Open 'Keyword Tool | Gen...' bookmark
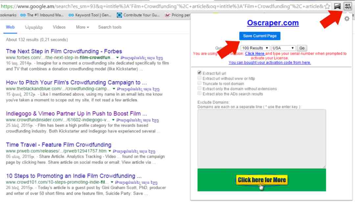The image size is (355, 202). point(90,15)
